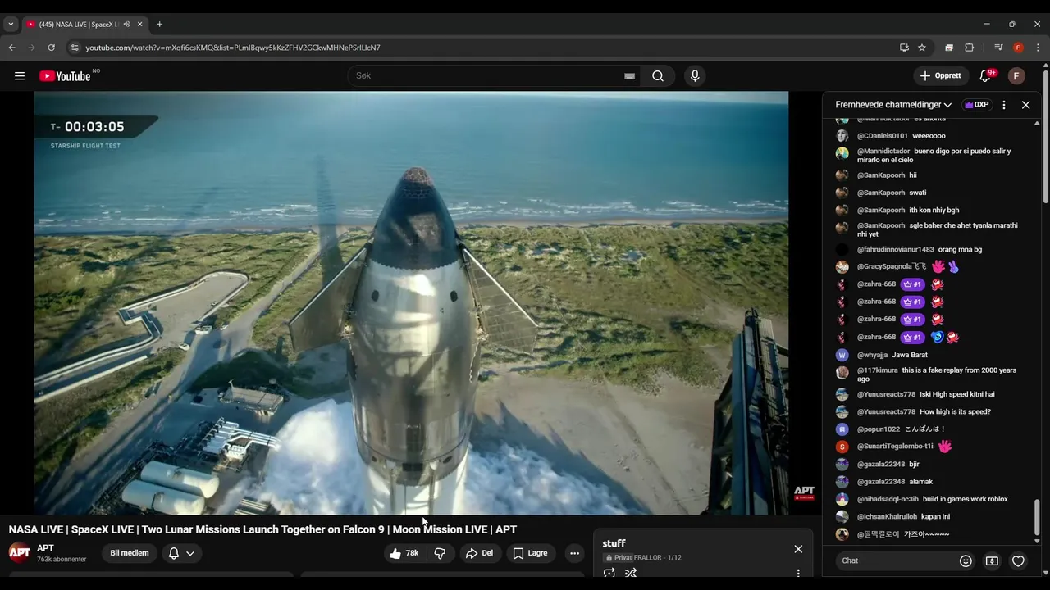Image resolution: width=1050 pixels, height=590 pixels.
Task: Send a Super Chat with dollar icon
Action: pyautogui.click(x=992, y=560)
